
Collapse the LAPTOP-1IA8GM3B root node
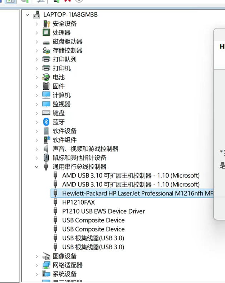(x=27, y=15)
